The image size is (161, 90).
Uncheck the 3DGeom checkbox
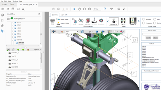pyautogui.click(x=17, y=43)
